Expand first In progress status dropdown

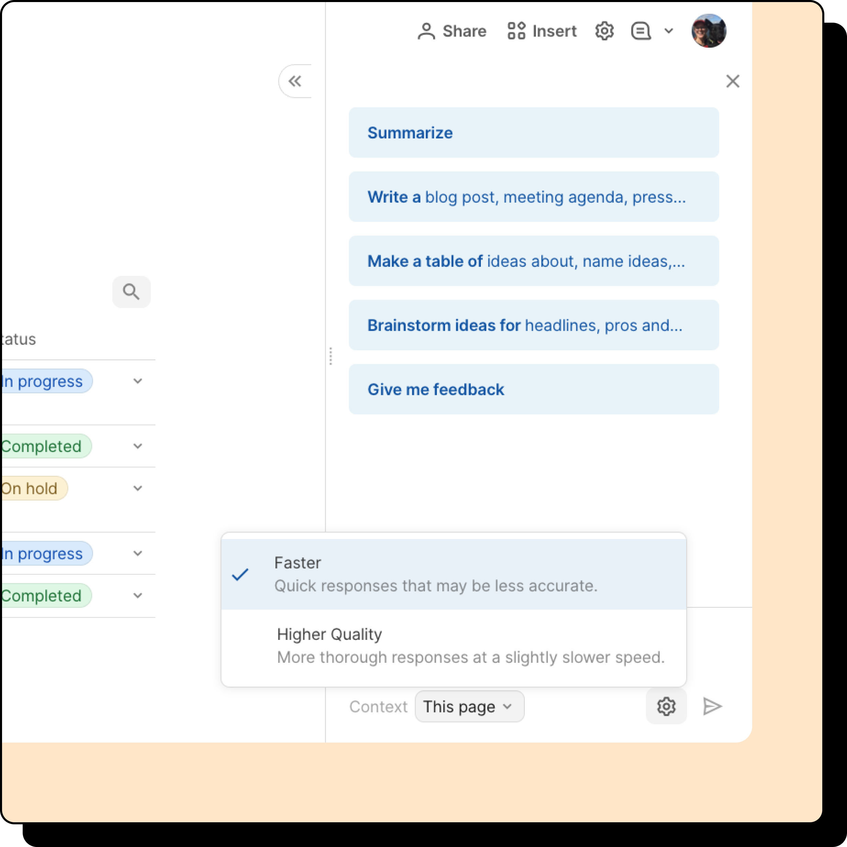pos(138,381)
